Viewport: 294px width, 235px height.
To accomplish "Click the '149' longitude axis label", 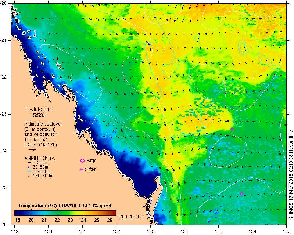I will pyautogui.click(x=15, y=232).
